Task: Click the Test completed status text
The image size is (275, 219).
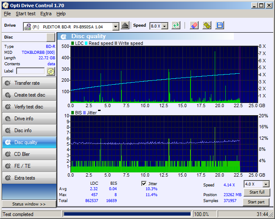Action: [x=18, y=214]
